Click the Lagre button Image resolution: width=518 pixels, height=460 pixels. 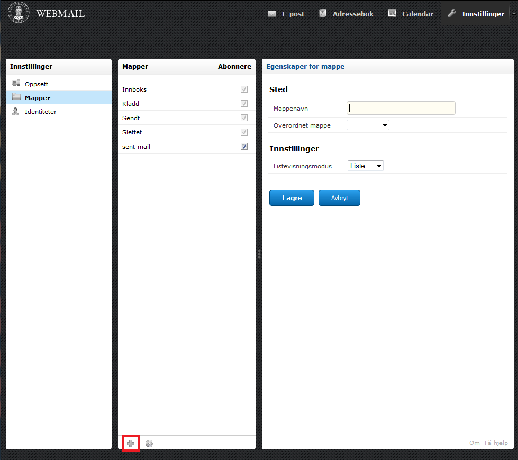(292, 198)
